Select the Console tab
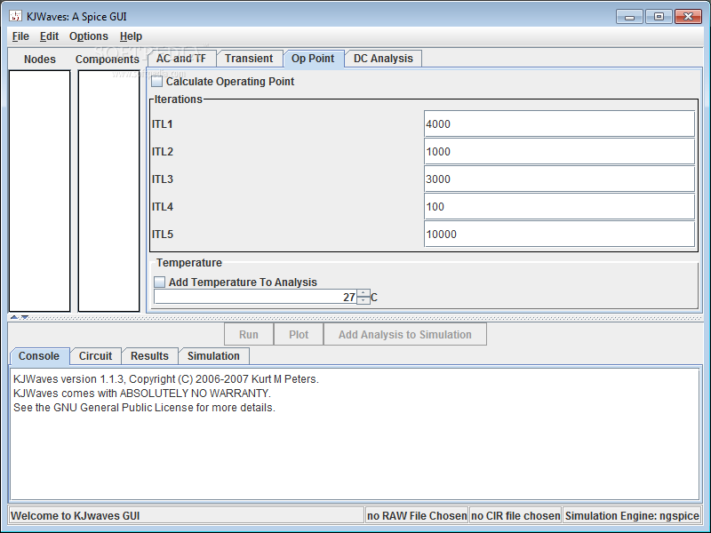Viewport: 711px width, 533px height. 39,356
